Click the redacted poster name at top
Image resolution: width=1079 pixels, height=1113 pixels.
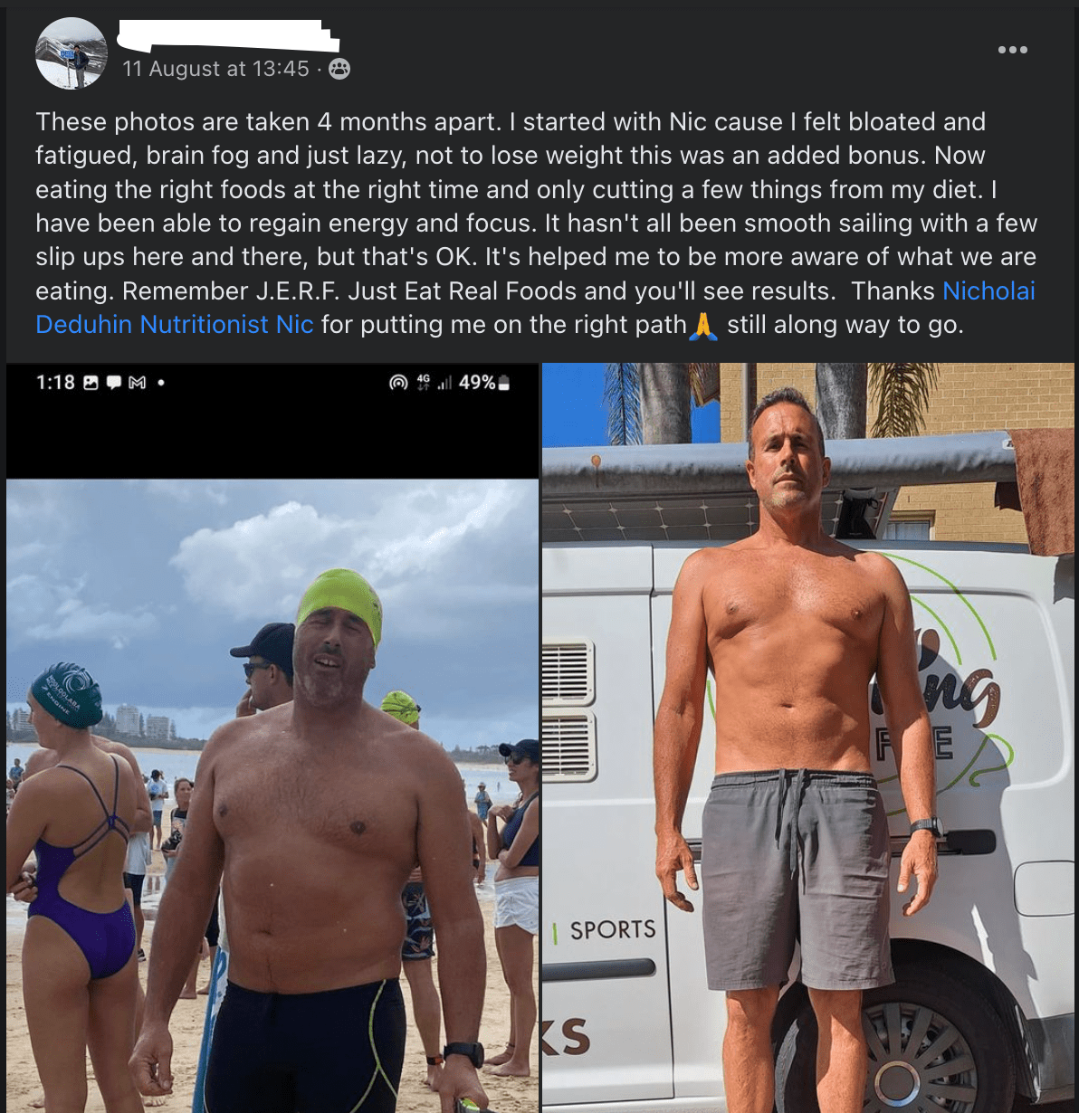tap(230, 35)
